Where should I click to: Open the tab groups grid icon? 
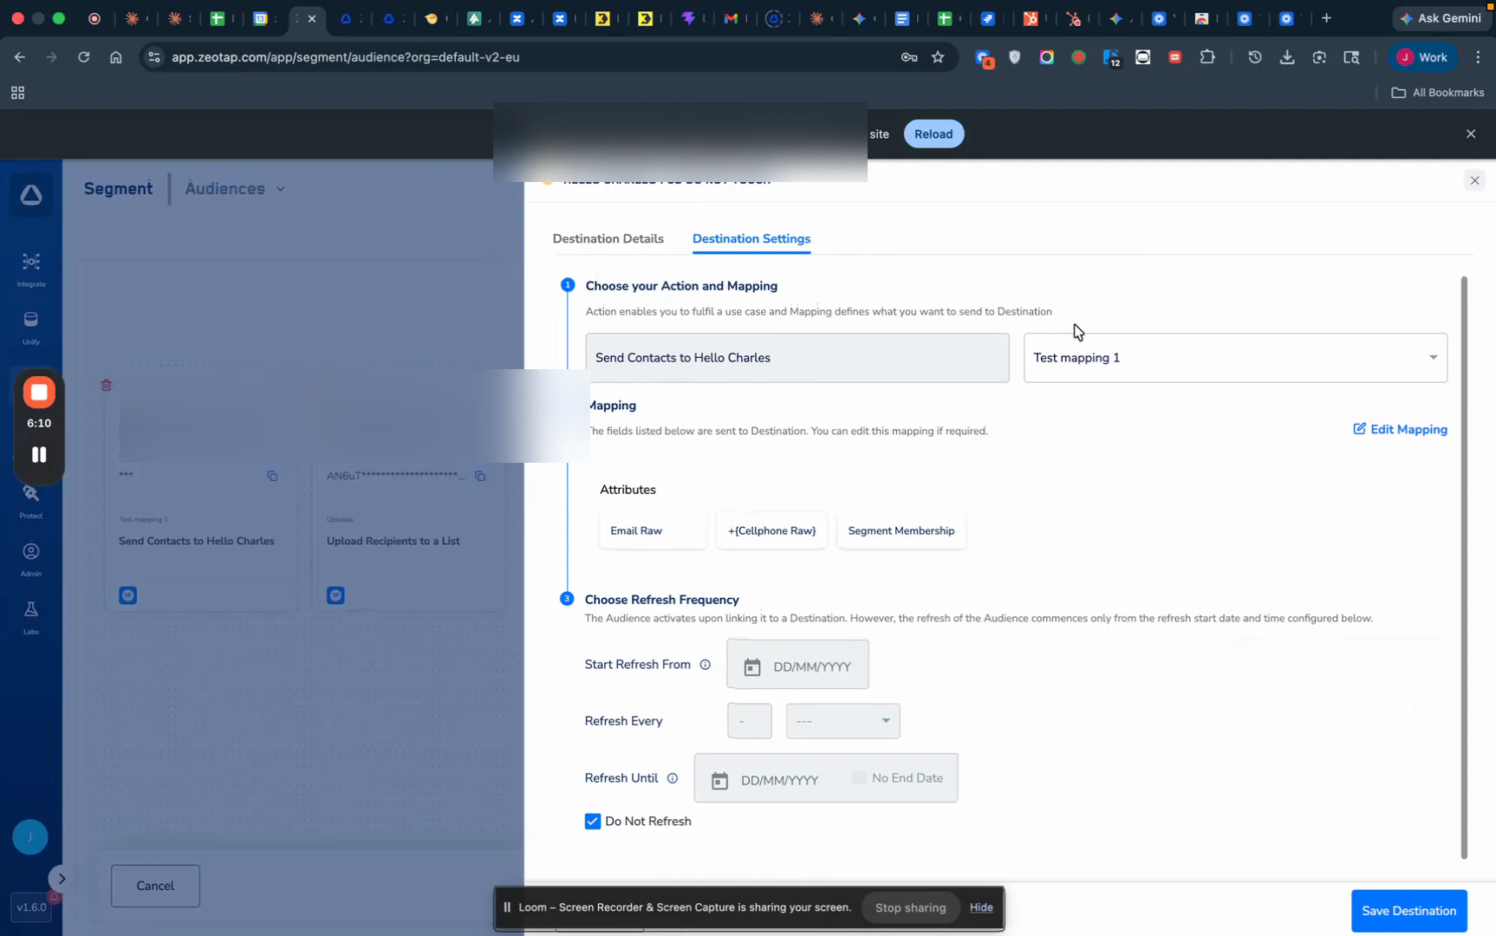17,93
